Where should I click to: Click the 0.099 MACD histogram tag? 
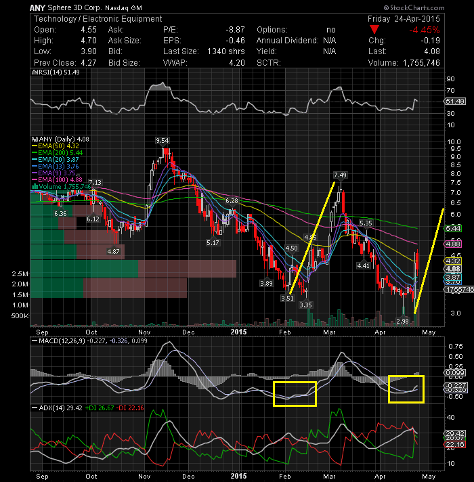pyautogui.click(x=454, y=373)
